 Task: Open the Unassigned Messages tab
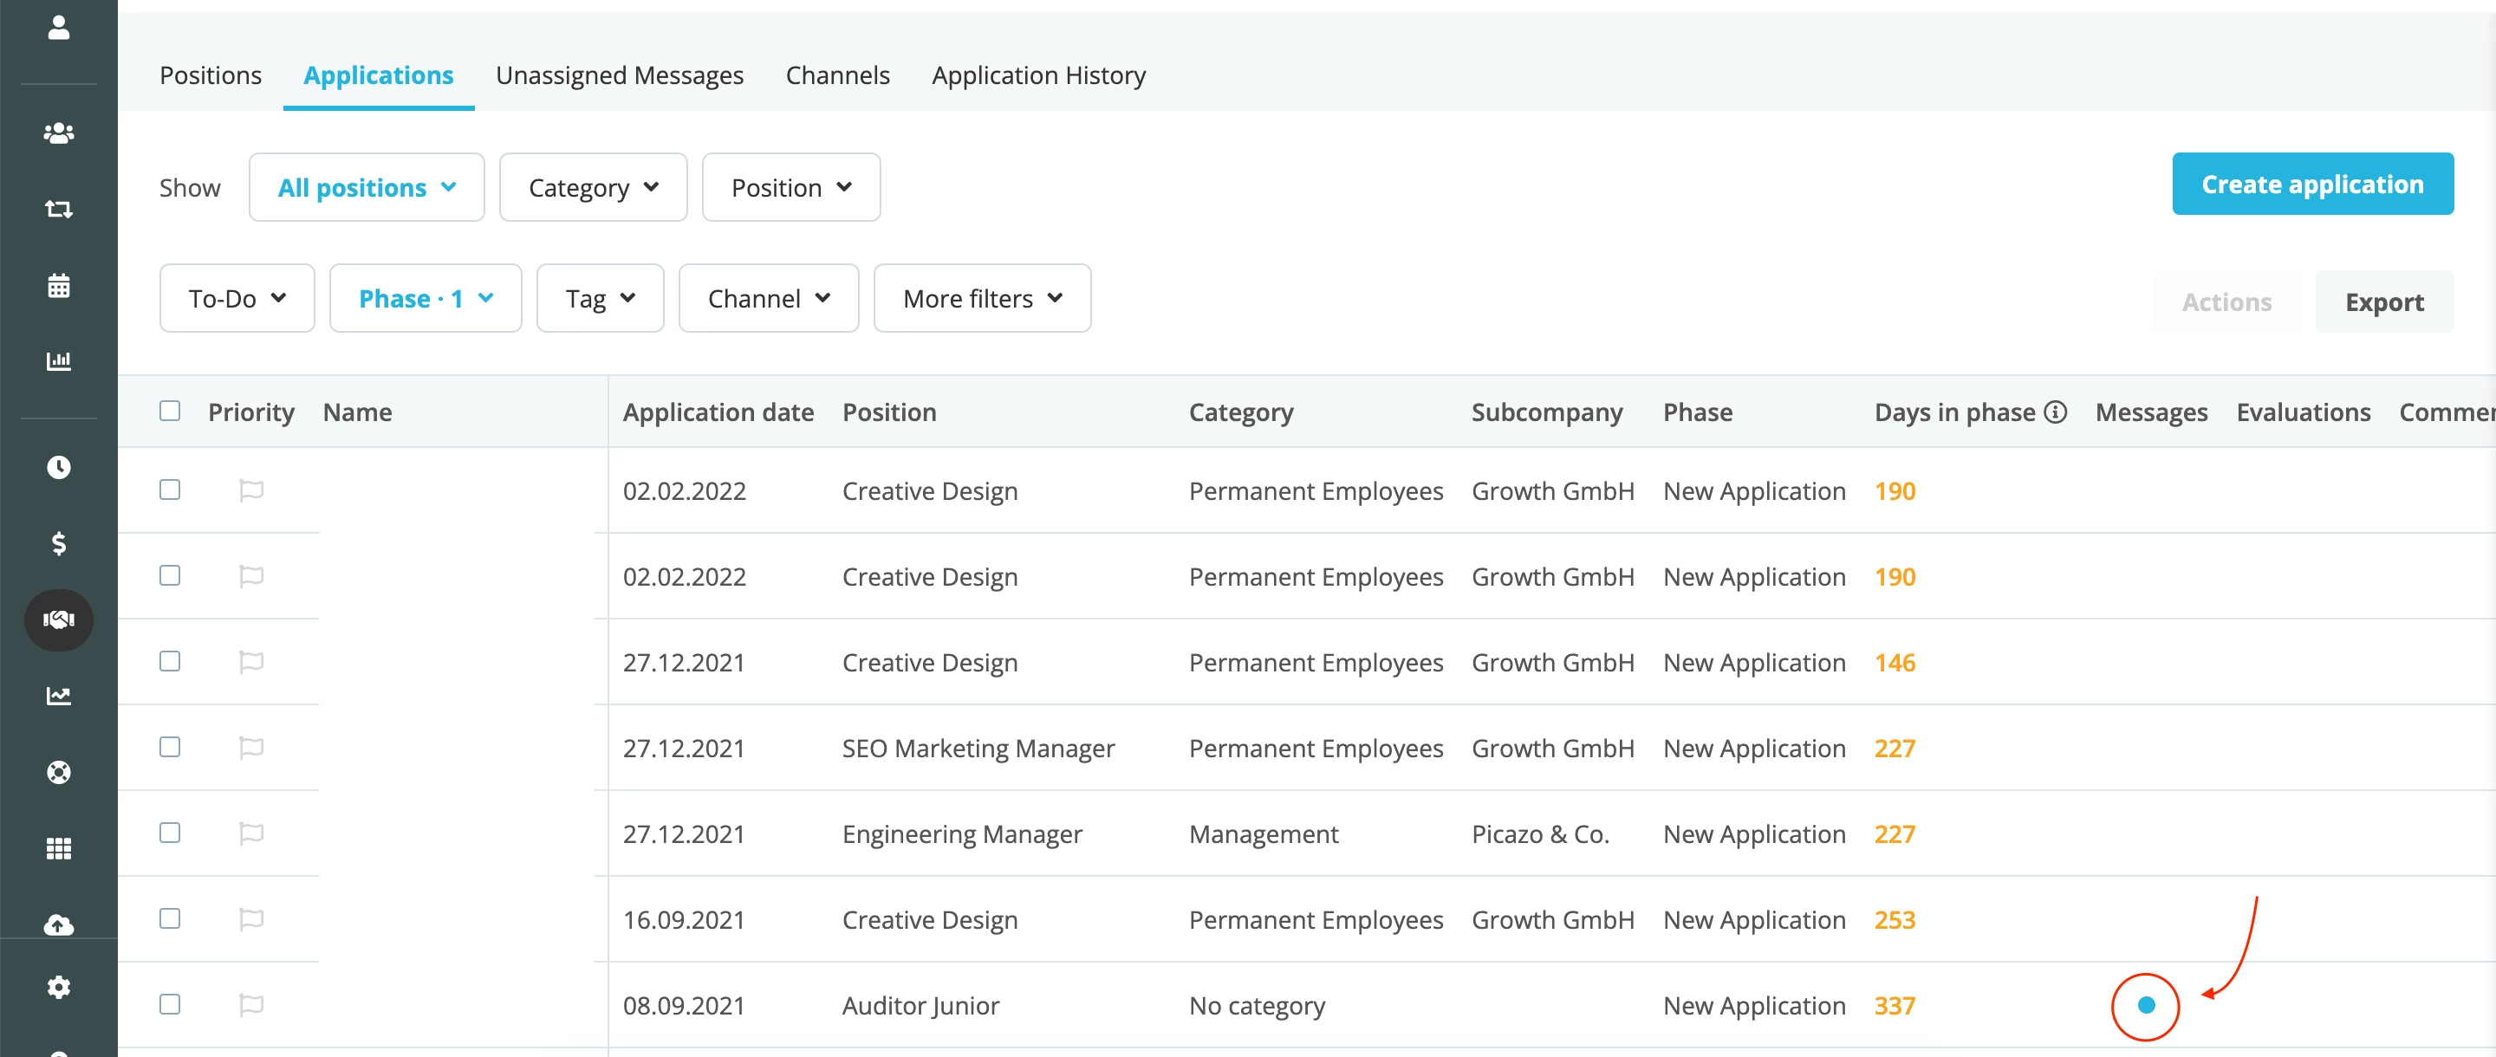coord(619,75)
